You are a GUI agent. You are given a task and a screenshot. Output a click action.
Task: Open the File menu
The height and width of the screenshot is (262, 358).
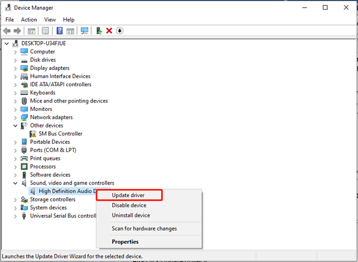coord(9,20)
